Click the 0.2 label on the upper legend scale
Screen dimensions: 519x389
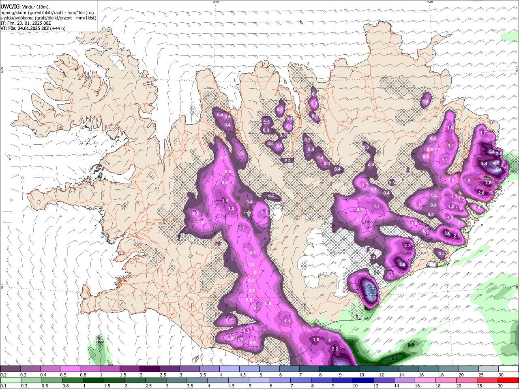[3, 375]
